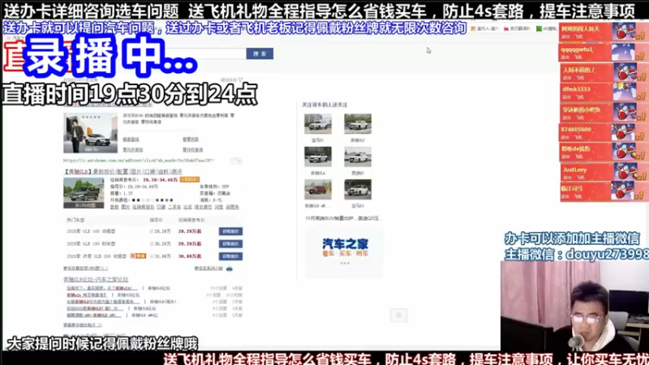Click calculator icon beside 29.28万 guide price

(152, 231)
